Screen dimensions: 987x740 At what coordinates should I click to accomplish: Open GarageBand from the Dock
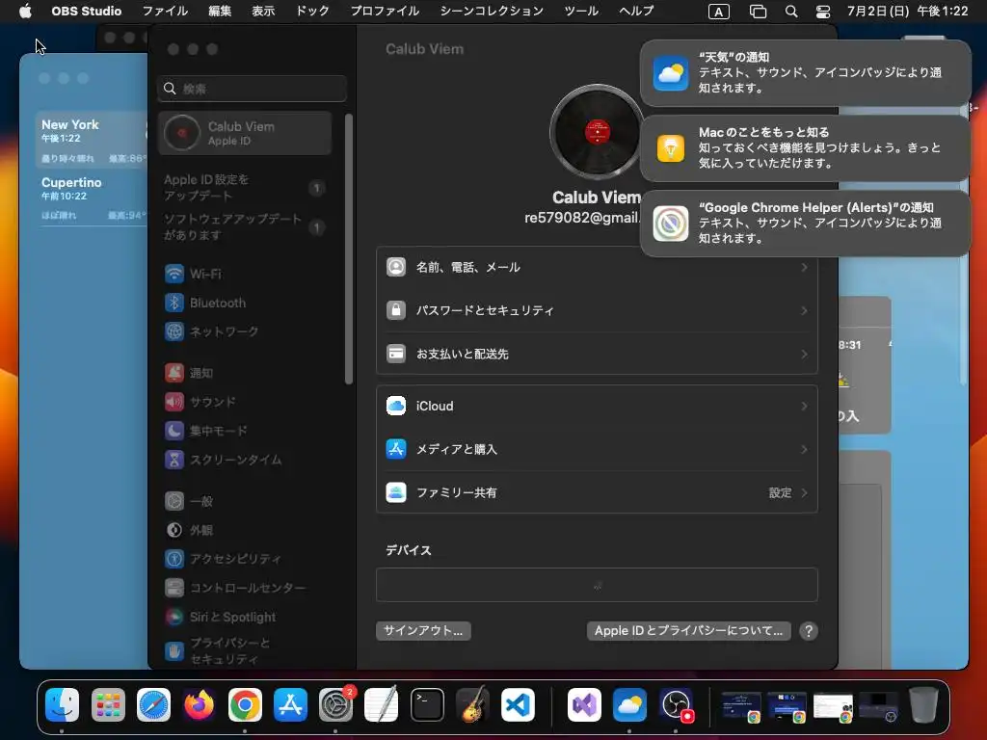pos(472,704)
